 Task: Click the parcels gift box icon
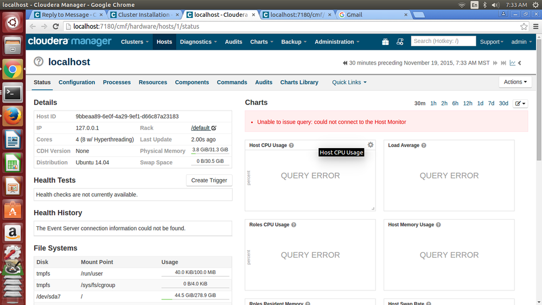pos(385,42)
